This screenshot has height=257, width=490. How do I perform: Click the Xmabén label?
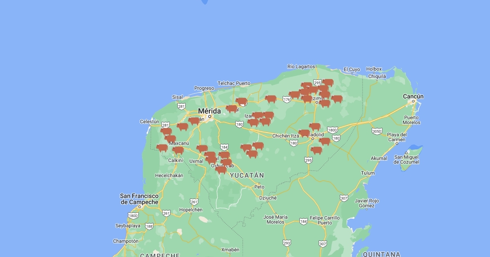point(230,250)
